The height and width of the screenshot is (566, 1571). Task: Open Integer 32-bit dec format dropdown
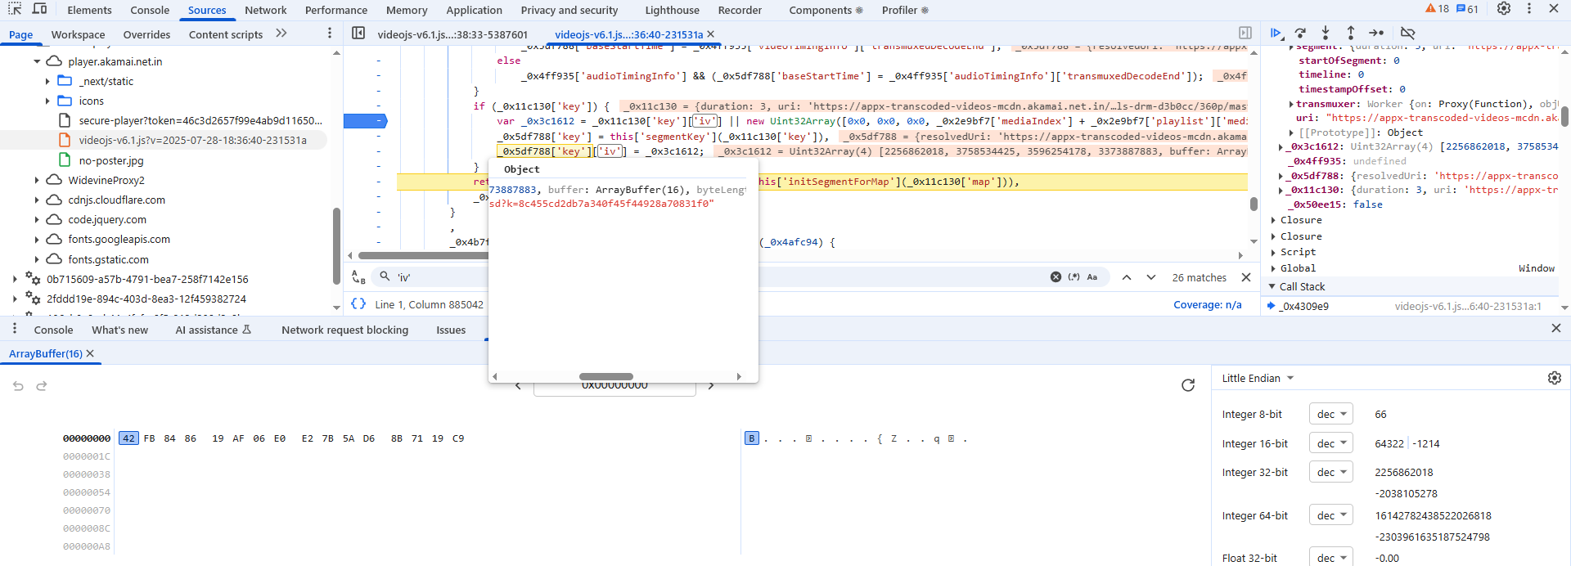coord(1330,472)
